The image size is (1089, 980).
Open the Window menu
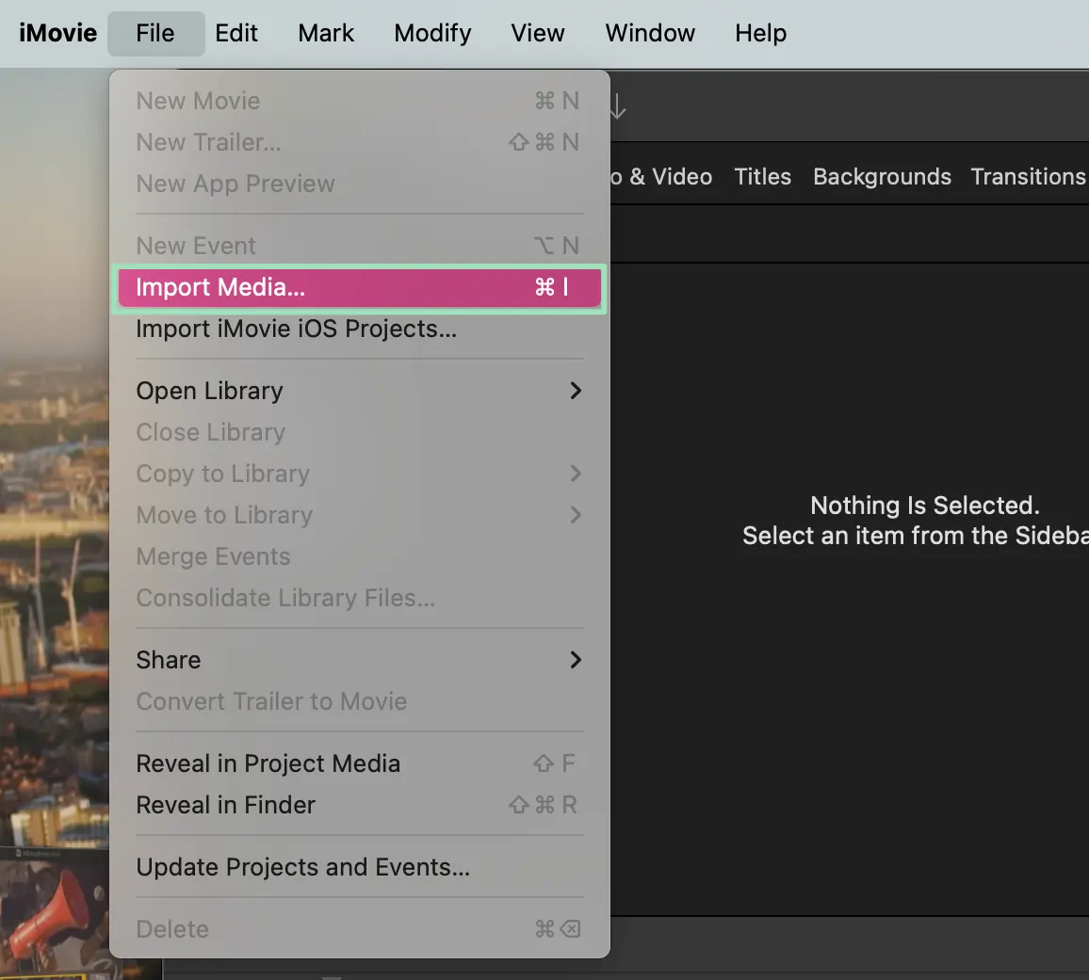pos(650,33)
